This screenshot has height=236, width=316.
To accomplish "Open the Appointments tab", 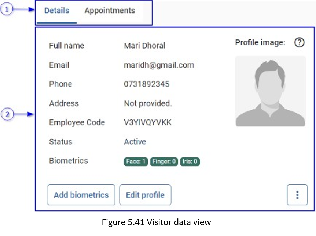I will [110, 11].
